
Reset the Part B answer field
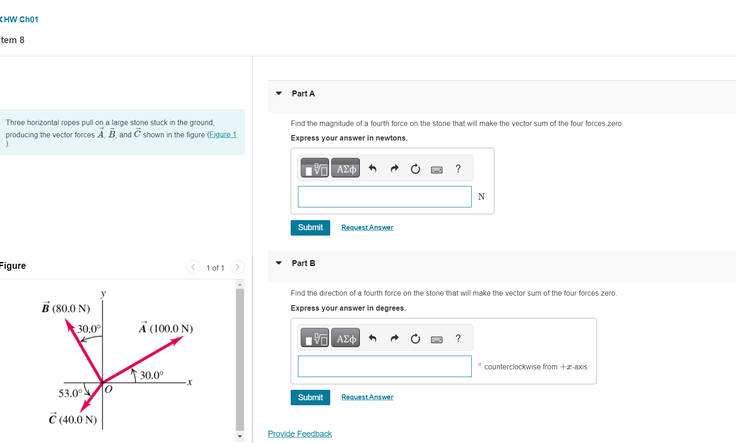click(x=415, y=338)
